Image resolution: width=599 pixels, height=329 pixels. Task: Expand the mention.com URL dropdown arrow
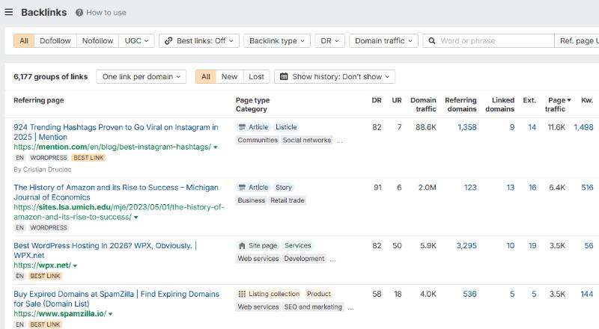coord(216,147)
